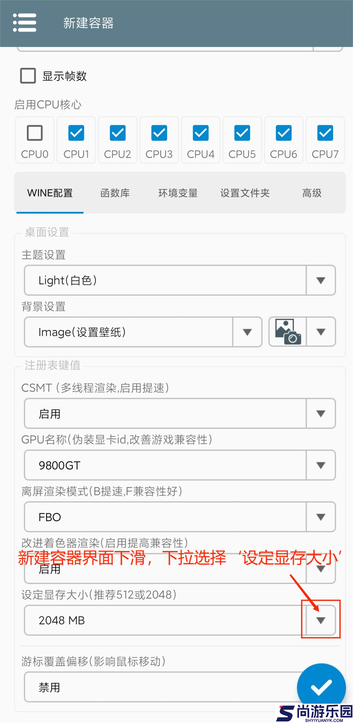This screenshot has height=723, width=353.
Task: Select the WINE配置 tab
Action: click(x=50, y=193)
